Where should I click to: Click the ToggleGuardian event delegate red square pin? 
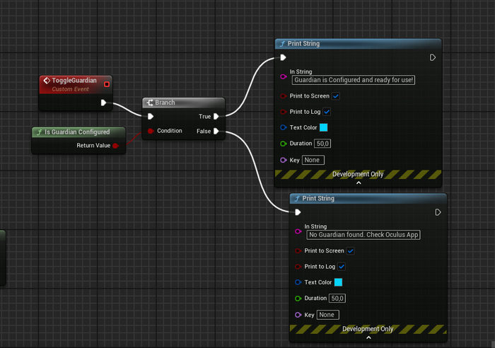coord(107,84)
